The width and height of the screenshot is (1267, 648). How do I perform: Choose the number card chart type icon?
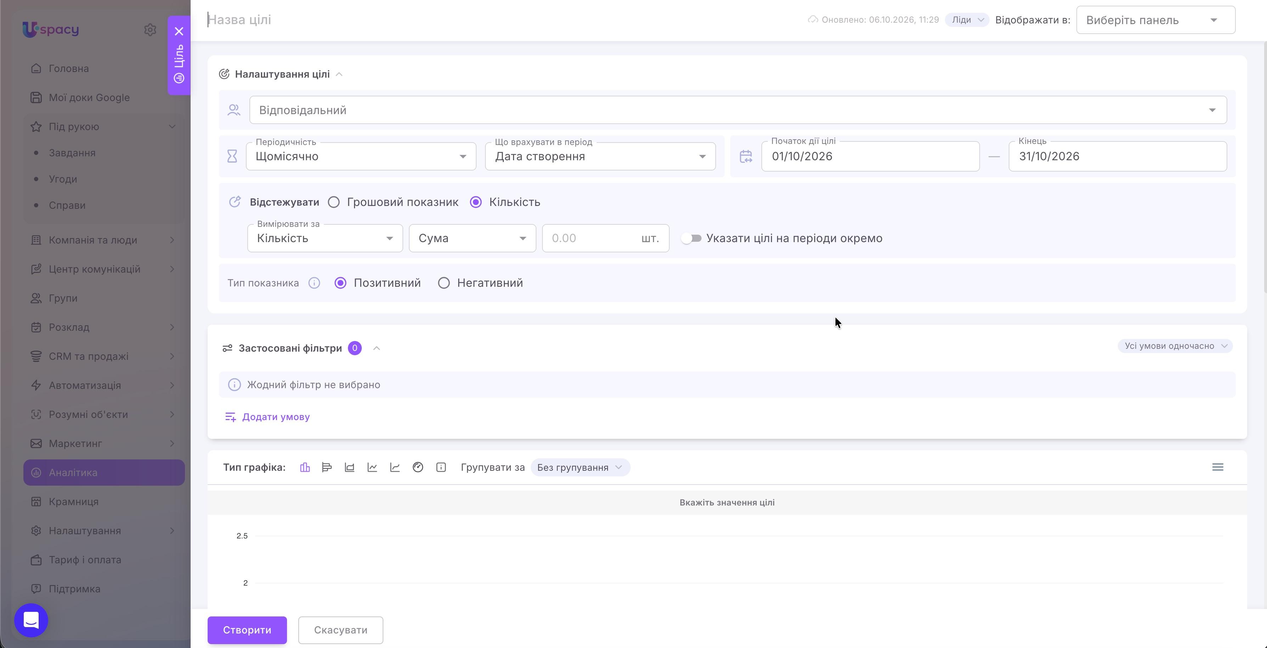[x=441, y=468]
